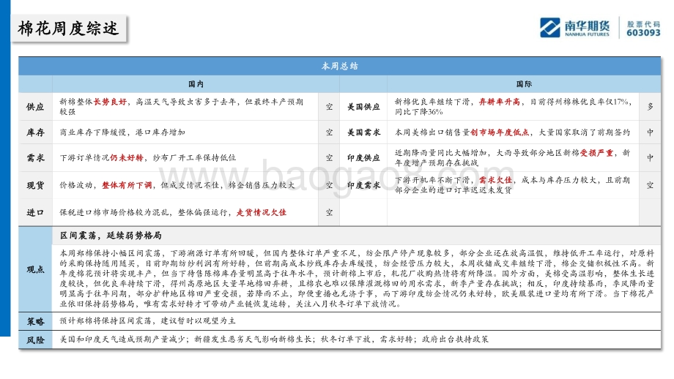Click the 空 rating in 进口 row
This screenshot has width=674, height=379.
coord(329,212)
